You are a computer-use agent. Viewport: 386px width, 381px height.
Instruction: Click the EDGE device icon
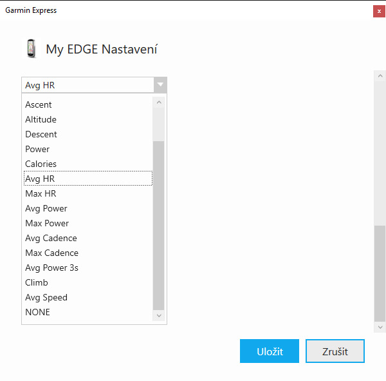[31, 48]
